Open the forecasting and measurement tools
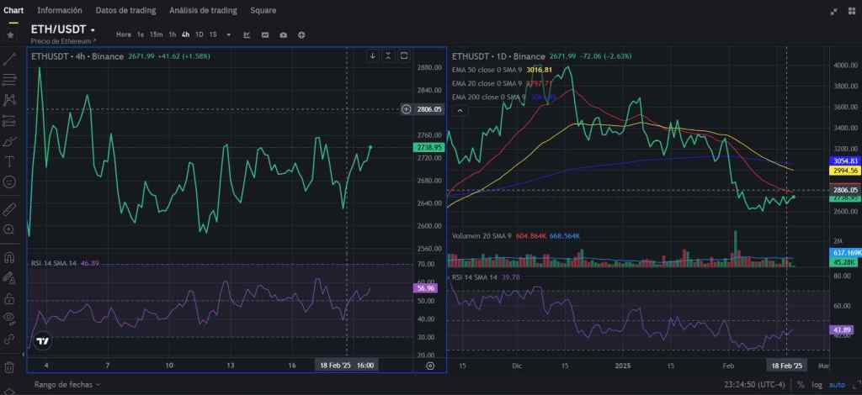This screenshot has width=862, height=395. (9, 121)
